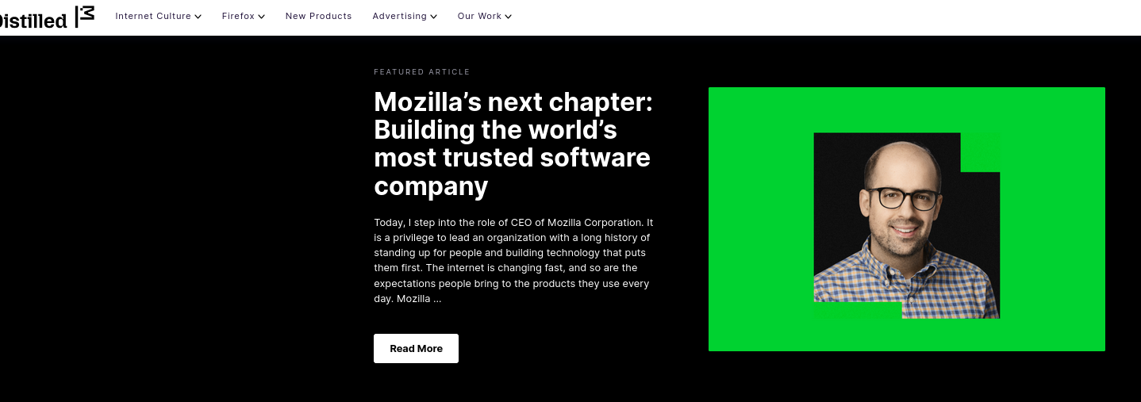Click the Featured Article label
The width and height of the screenshot is (1141, 402).
pos(421,72)
